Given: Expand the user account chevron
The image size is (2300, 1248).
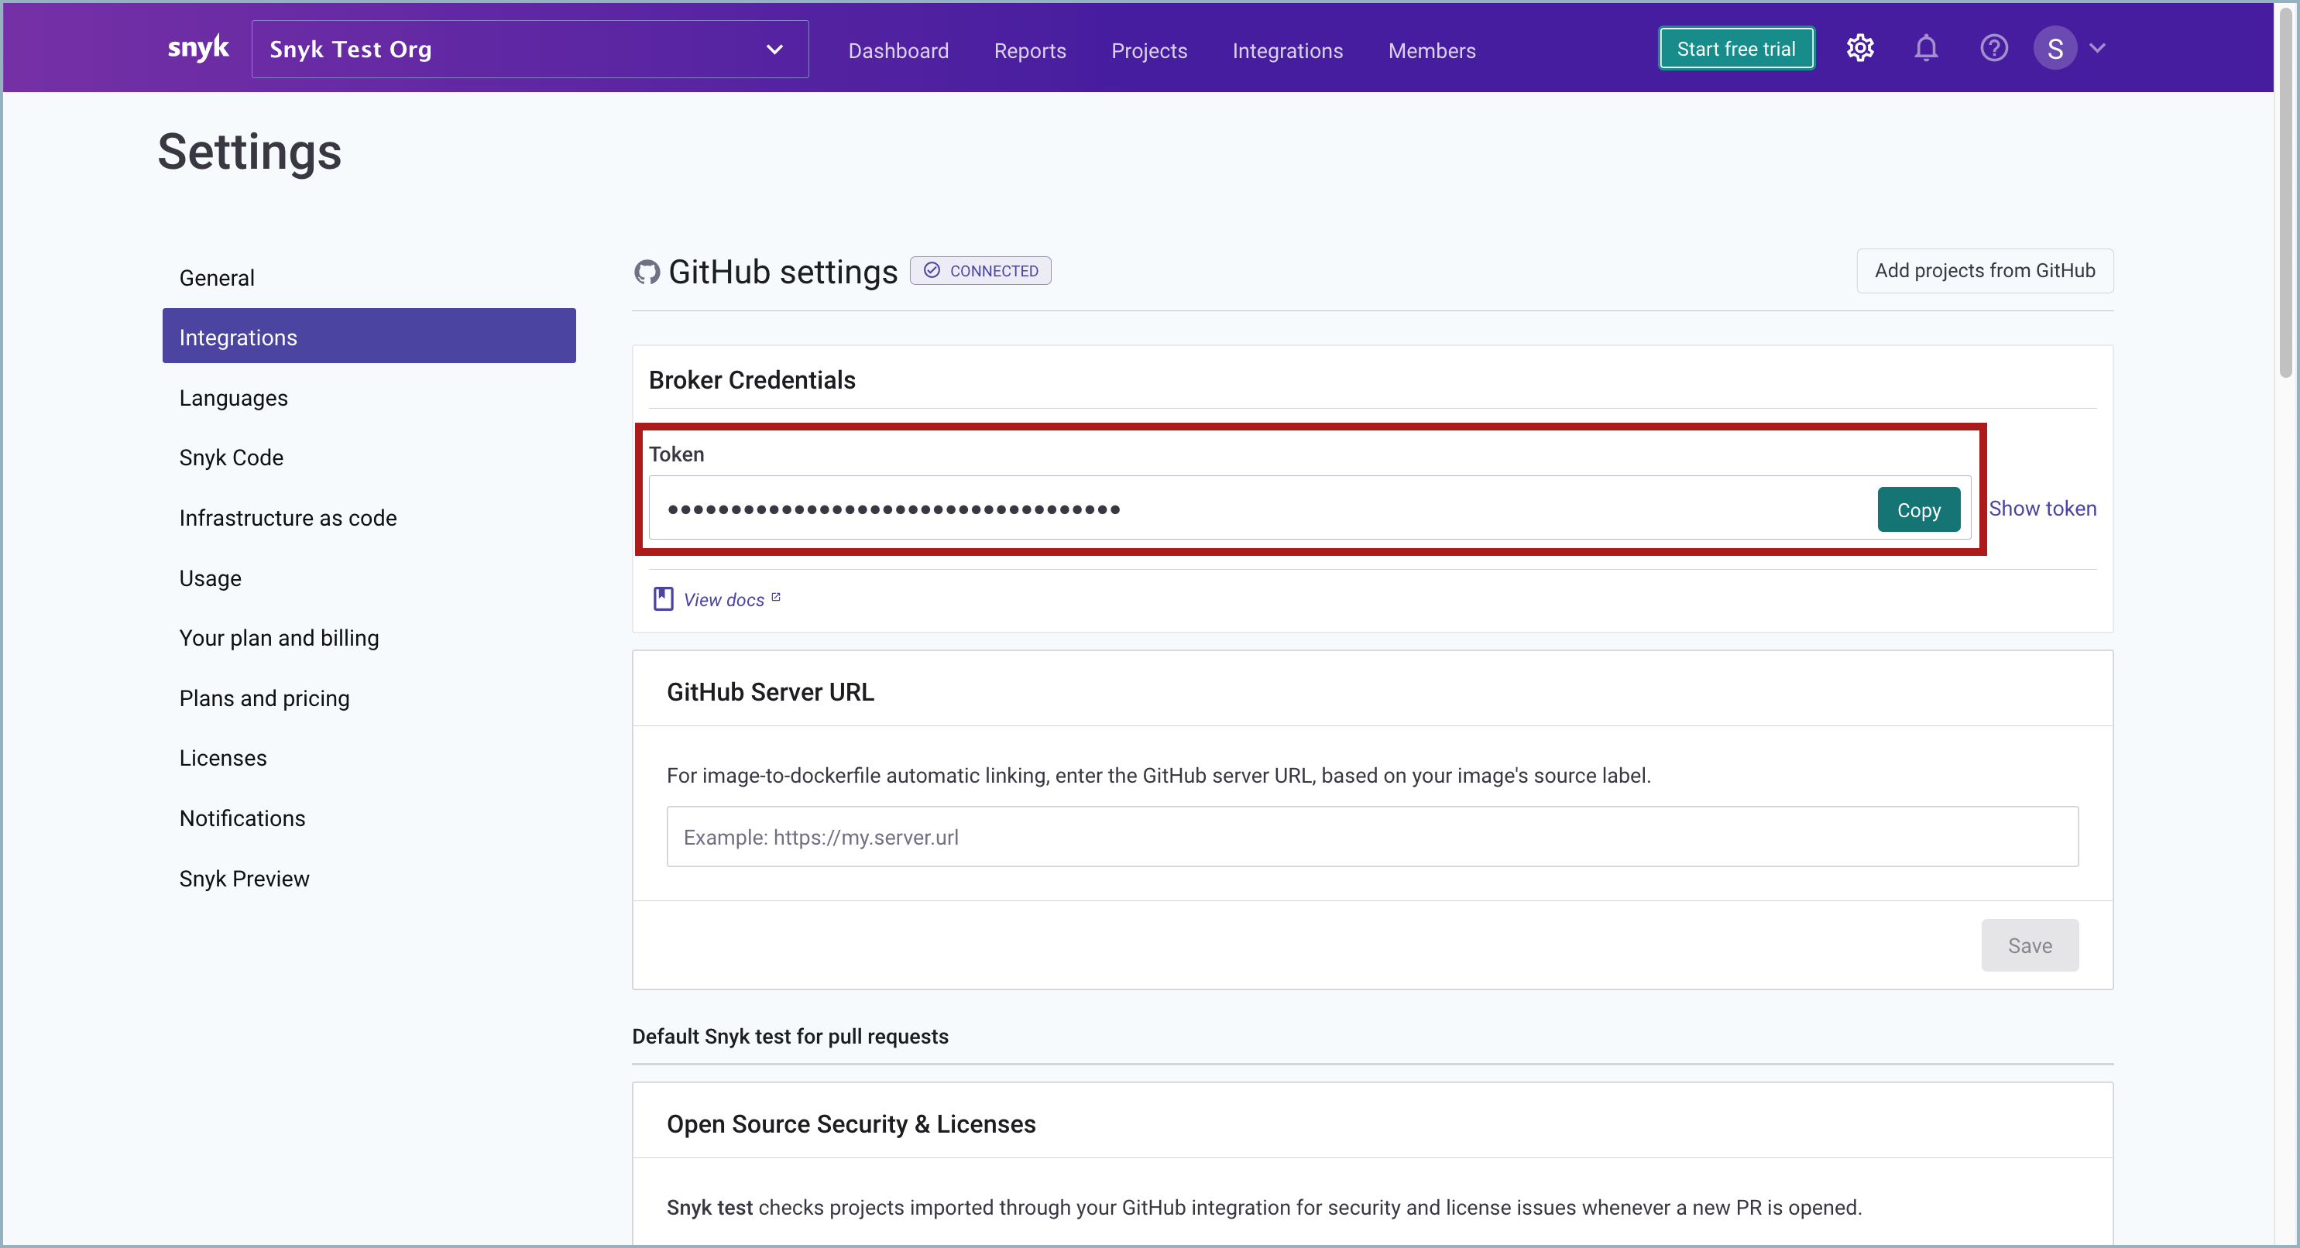Looking at the screenshot, I should [2098, 48].
